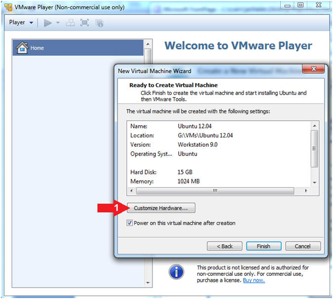Maximize the VMware Player window
The image size is (333, 299).
click(300, 5)
